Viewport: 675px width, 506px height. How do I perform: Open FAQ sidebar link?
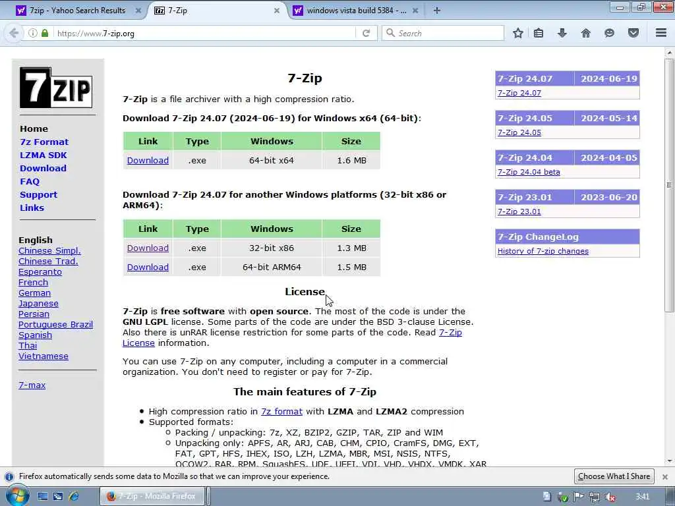(30, 182)
